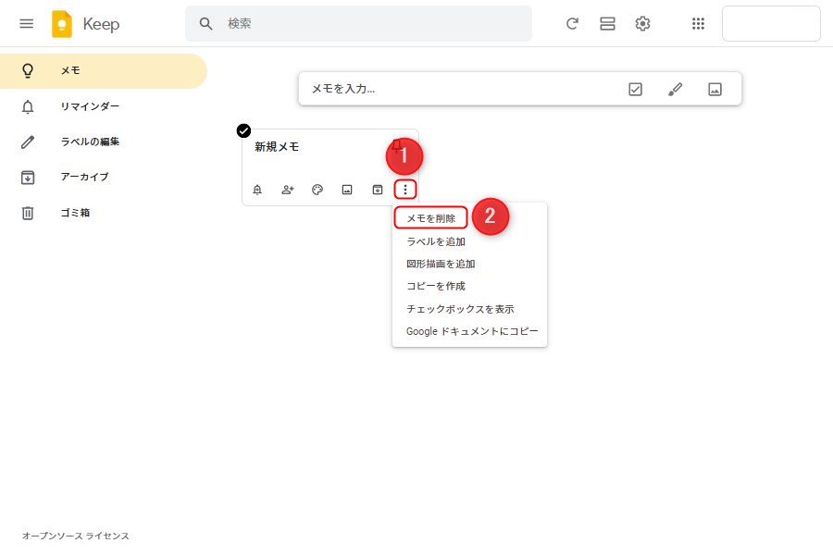Click the add image icon on the note
This screenshot has width=833, height=555.
[347, 190]
